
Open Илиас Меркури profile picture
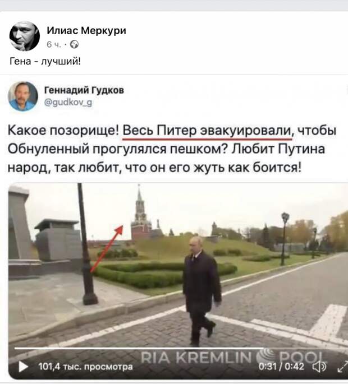(25, 36)
